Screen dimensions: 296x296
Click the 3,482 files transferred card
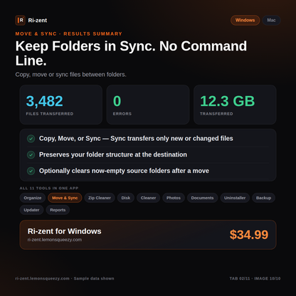coord(61,105)
